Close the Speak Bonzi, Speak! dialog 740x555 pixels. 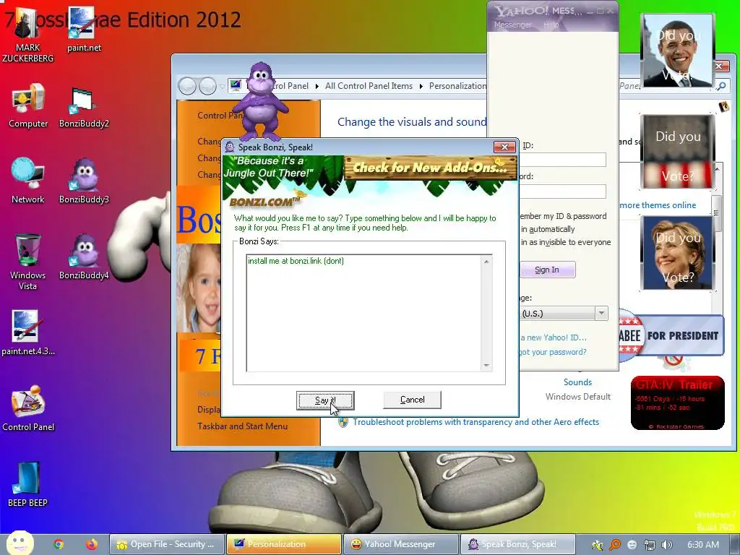[x=504, y=147]
